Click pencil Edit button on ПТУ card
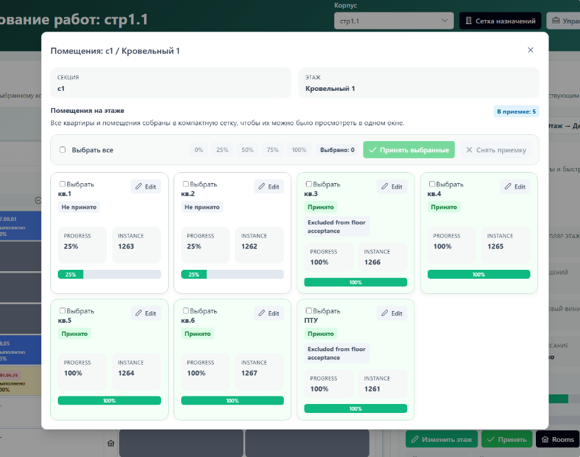Screen dimensions: 580x457 click(392, 313)
